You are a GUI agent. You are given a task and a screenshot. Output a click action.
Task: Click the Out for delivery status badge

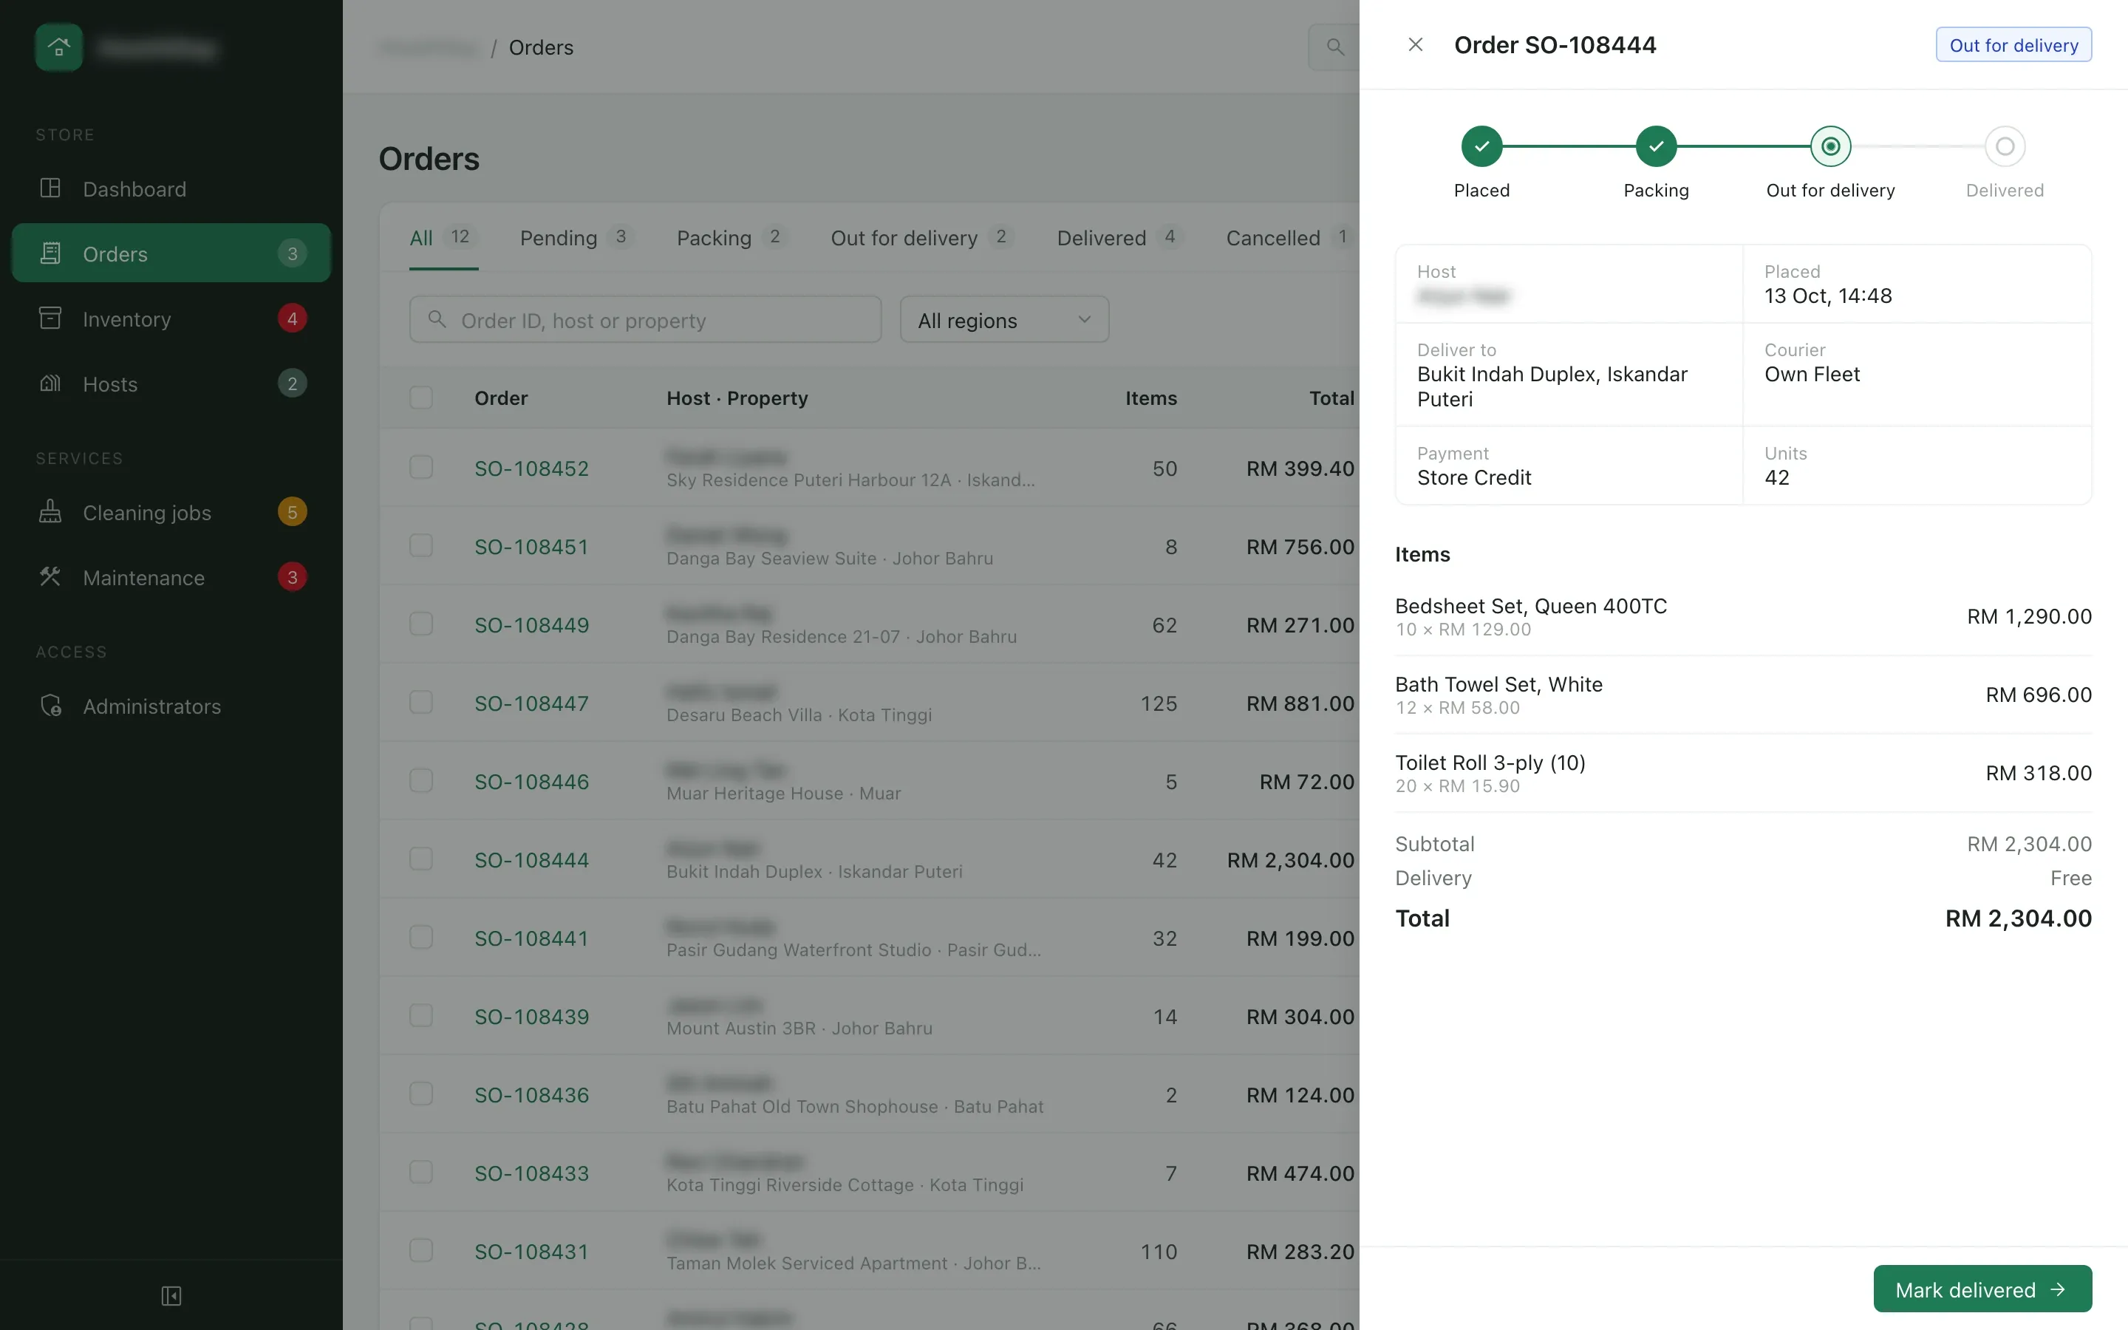pos(2013,45)
